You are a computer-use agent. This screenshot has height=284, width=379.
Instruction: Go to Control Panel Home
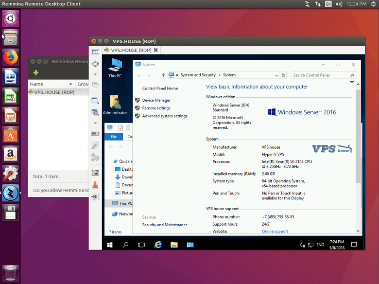(160, 89)
